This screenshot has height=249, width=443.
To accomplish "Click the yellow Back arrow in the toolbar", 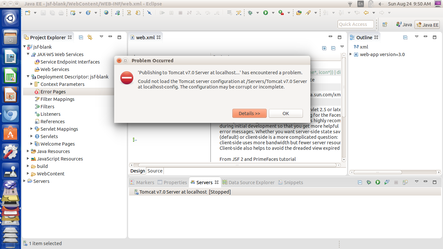I will [366, 13].
